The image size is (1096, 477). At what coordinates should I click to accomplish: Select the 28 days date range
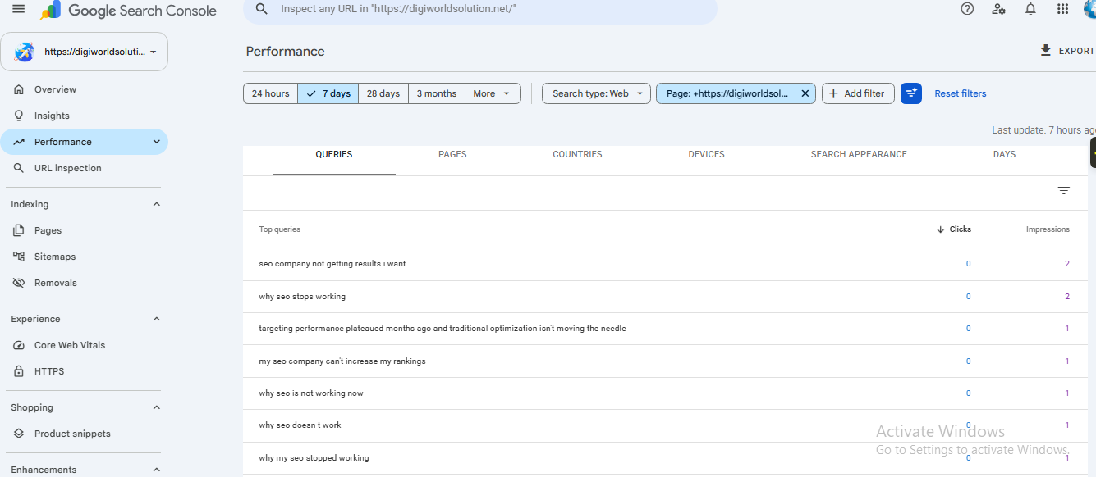click(x=383, y=93)
